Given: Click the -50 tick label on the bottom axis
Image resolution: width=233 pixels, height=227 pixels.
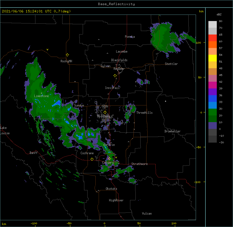Looking at the screenshot, I should pos(69,223).
